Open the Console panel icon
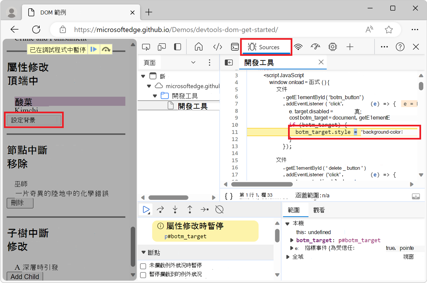 pyautogui.click(x=235, y=47)
